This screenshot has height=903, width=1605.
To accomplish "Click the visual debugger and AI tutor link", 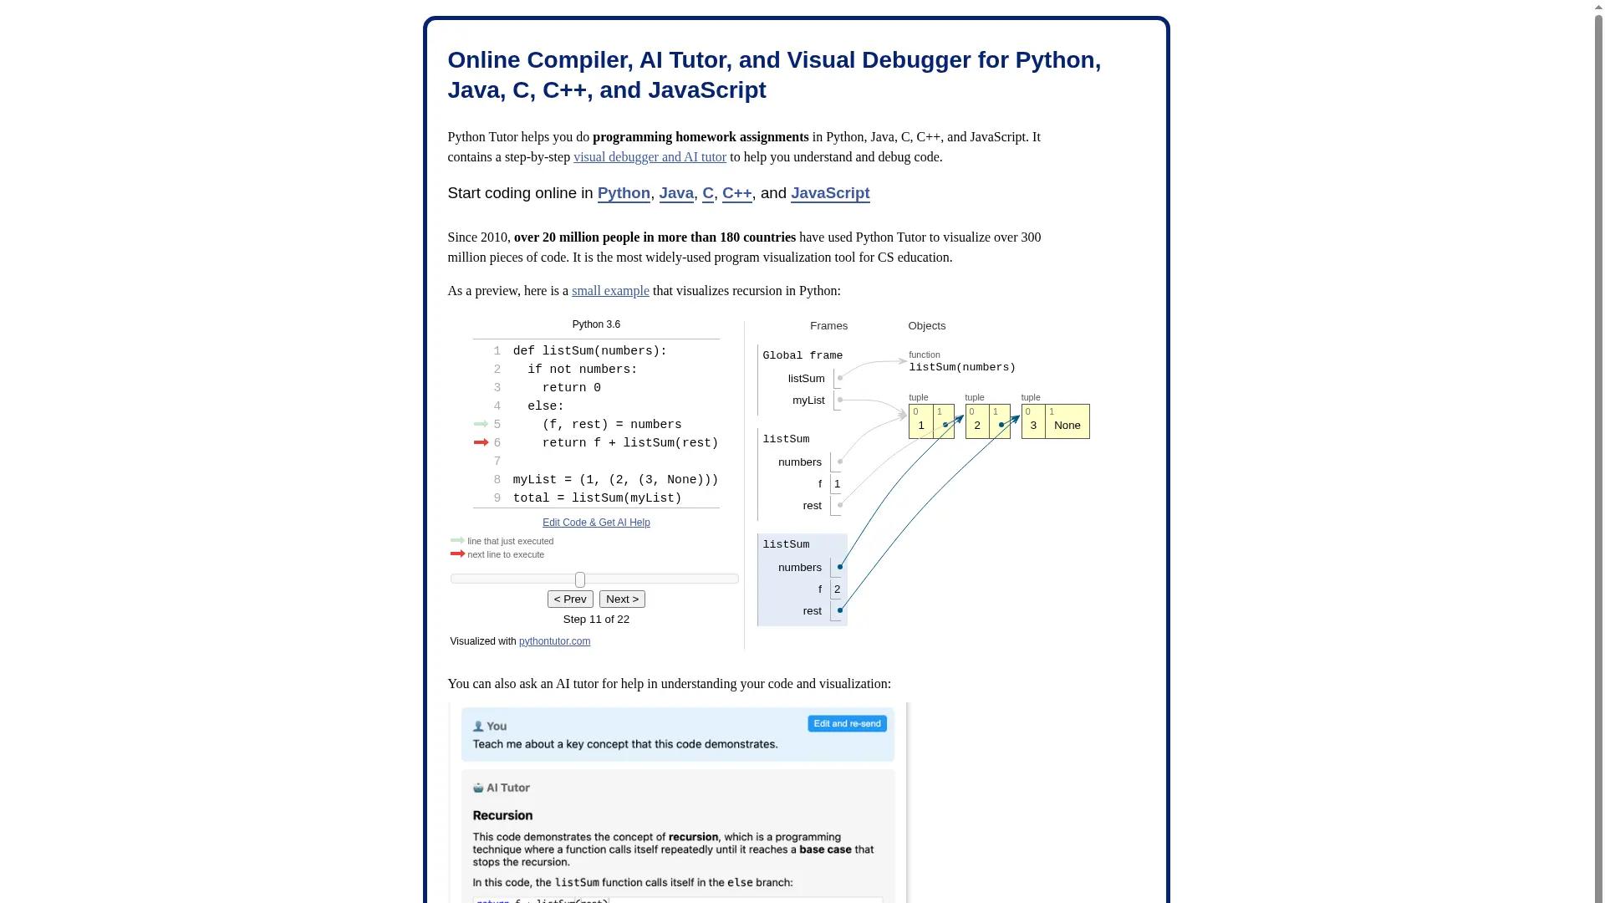I will [x=650, y=156].
